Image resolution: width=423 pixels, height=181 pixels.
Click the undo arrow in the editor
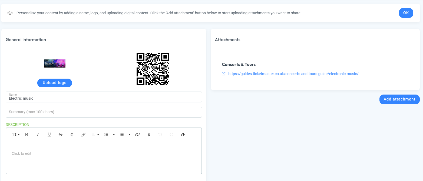[160, 134]
